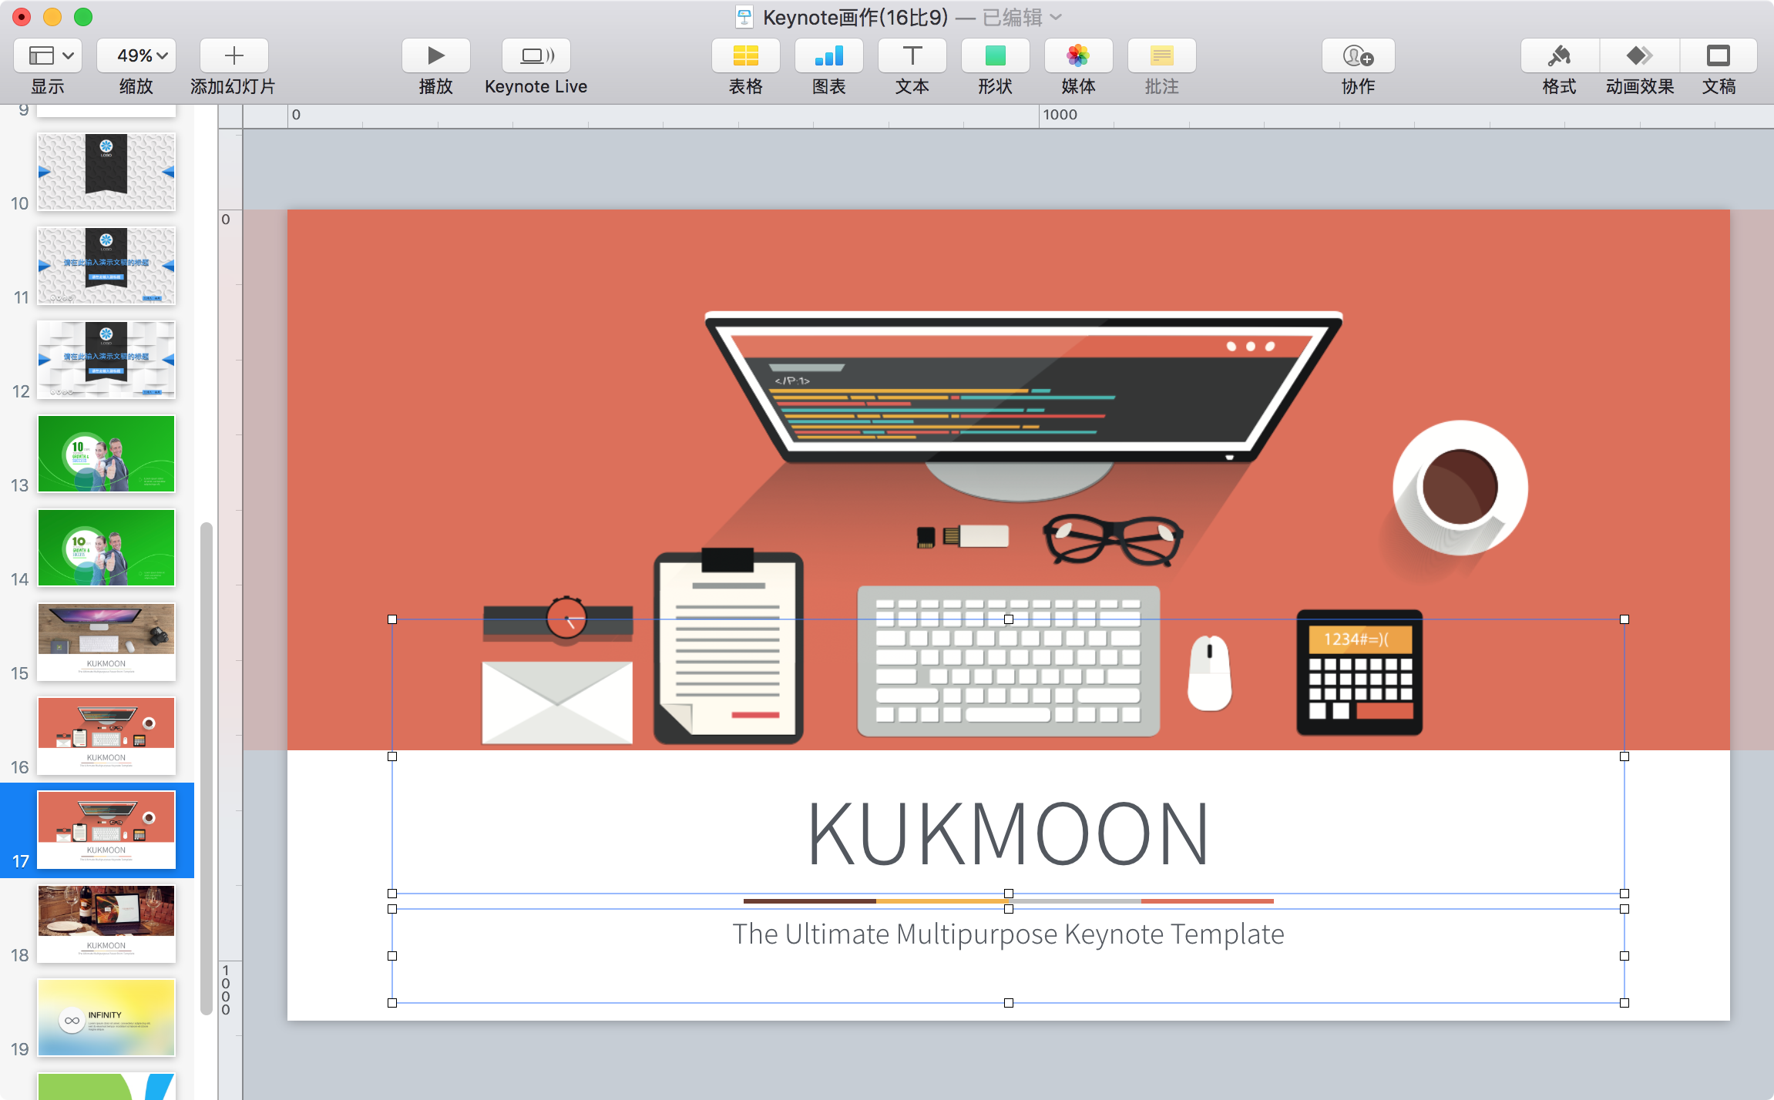Open the Media browser icon

click(x=1078, y=56)
